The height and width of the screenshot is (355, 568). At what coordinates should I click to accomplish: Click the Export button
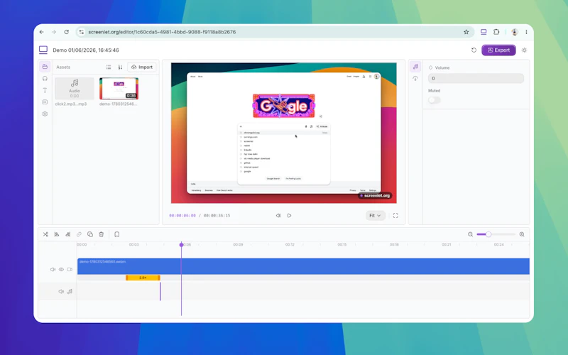(498, 50)
